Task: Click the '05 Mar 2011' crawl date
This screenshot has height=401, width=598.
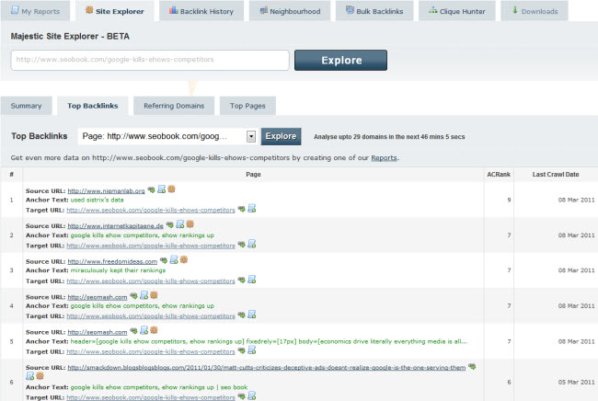Action: [576, 382]
